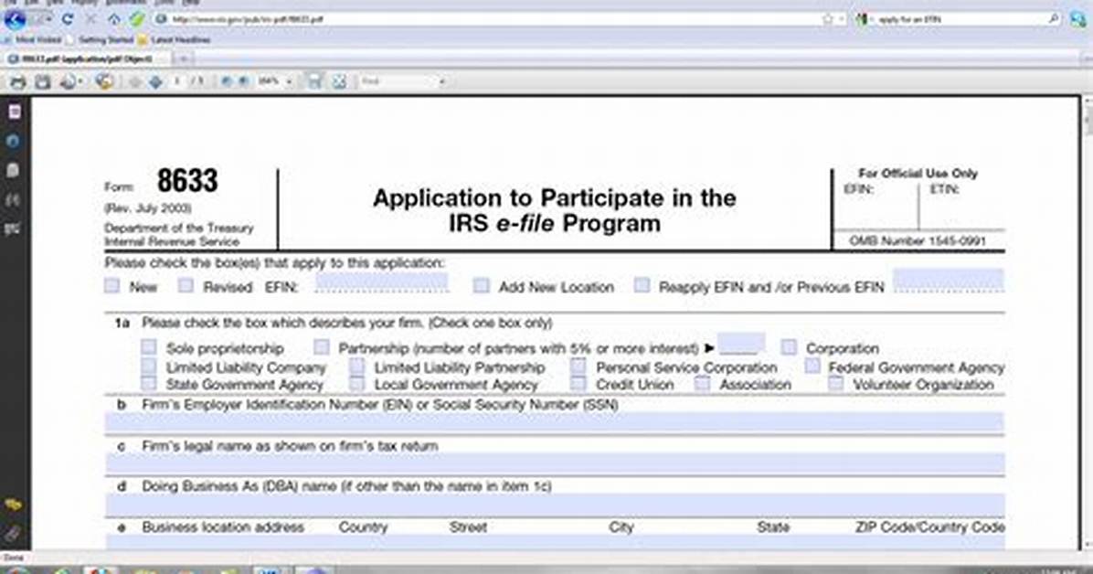Run search with the magnifier icon
This screenshot has width=1093, height=574.
pyautogui.click(x=1054, y=19)
